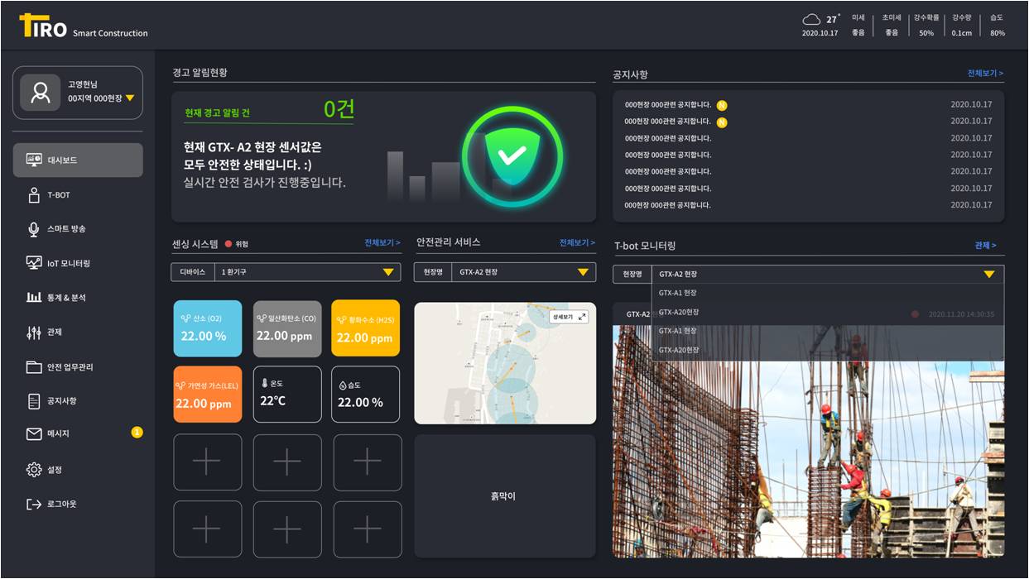Select the gray 일산화탄소 (CO) sensor card
1029x579 pixels.
click(287, 328)
